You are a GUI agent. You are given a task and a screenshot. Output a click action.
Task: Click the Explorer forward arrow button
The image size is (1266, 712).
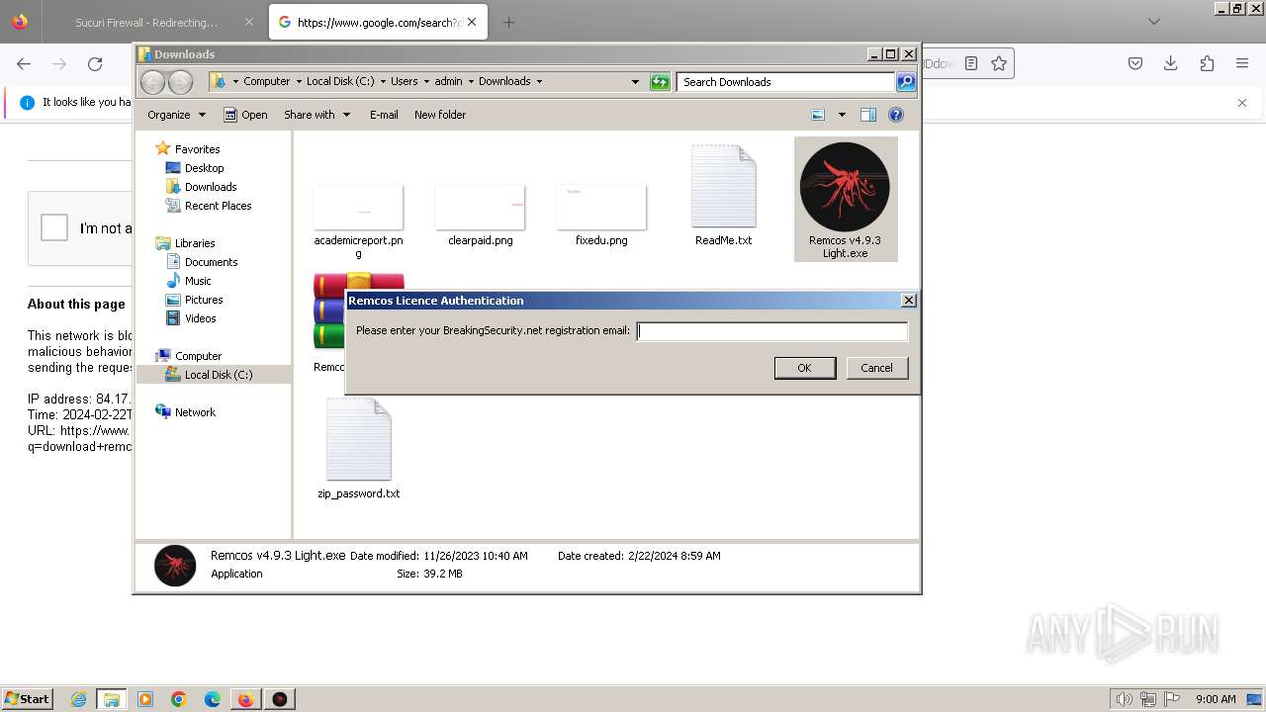point(180,82)
